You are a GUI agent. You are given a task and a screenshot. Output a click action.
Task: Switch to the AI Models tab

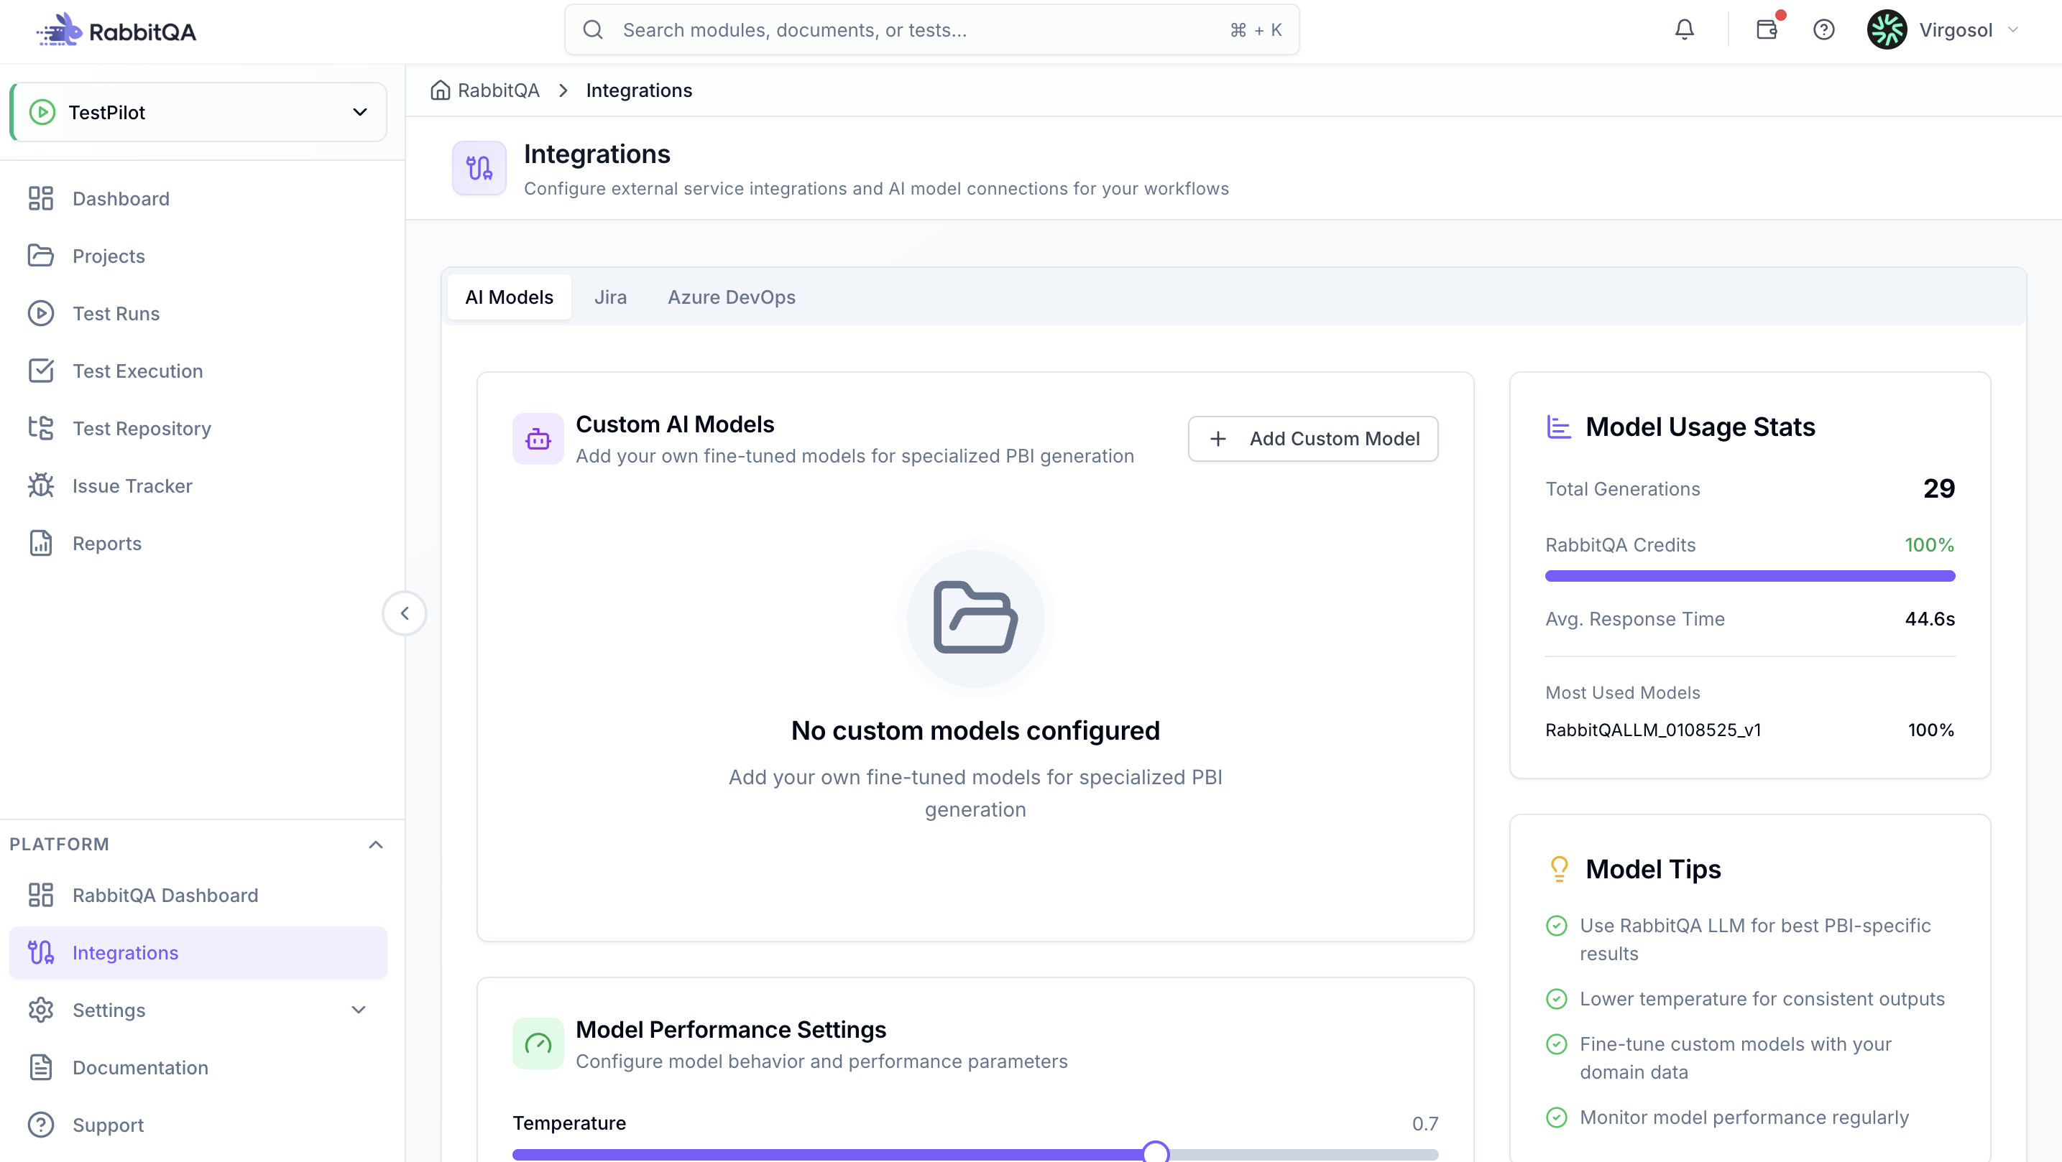tap(509, 297)
